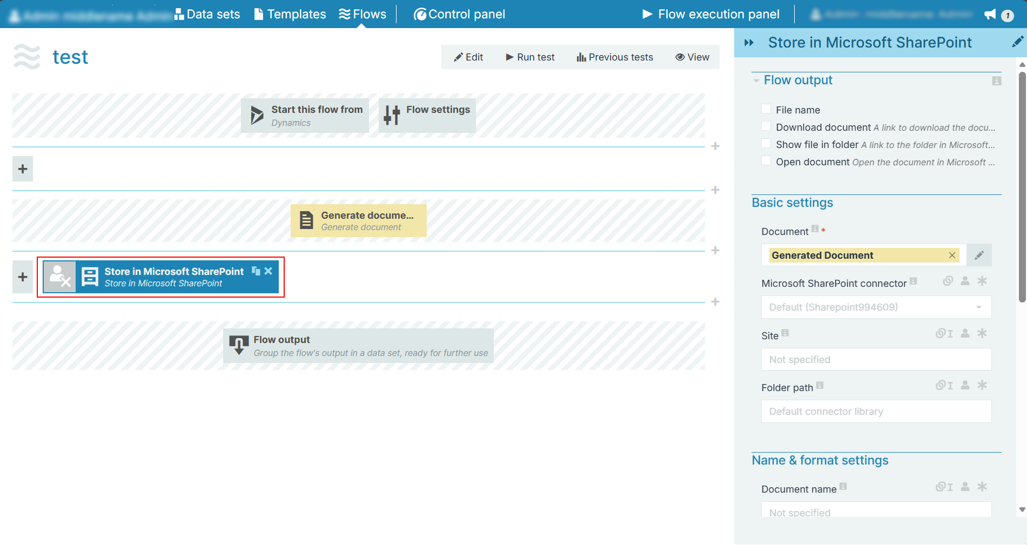Click the Document name input field
The image size is (1027, 545).
coord(876,510)
